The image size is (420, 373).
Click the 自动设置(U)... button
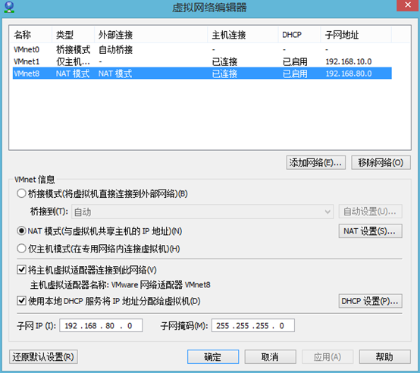370,212
